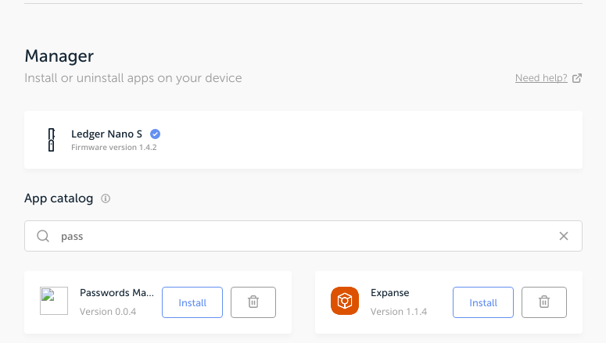Uninstall Expanse using trash icon
The height and width of the screenshot is (343, 606).
(544, 302)
